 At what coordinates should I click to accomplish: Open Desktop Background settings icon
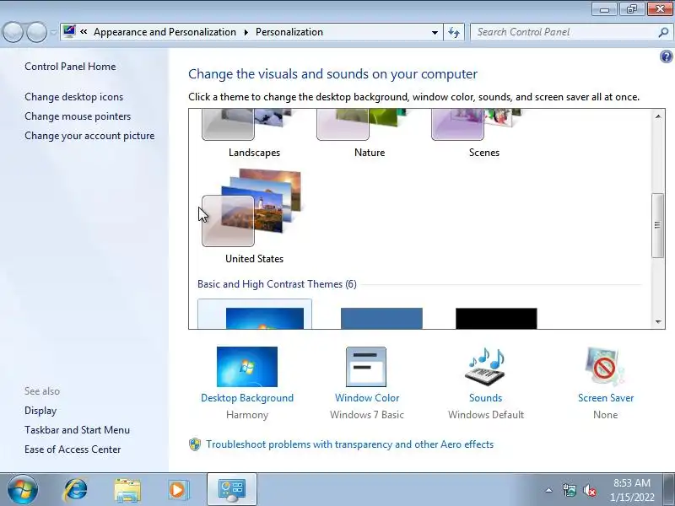tap(247, 367)
